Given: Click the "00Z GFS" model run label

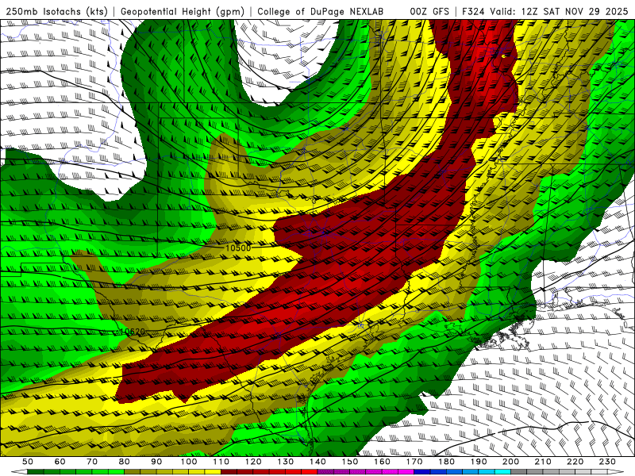Looking at the screenshot, I should (429, 11).
